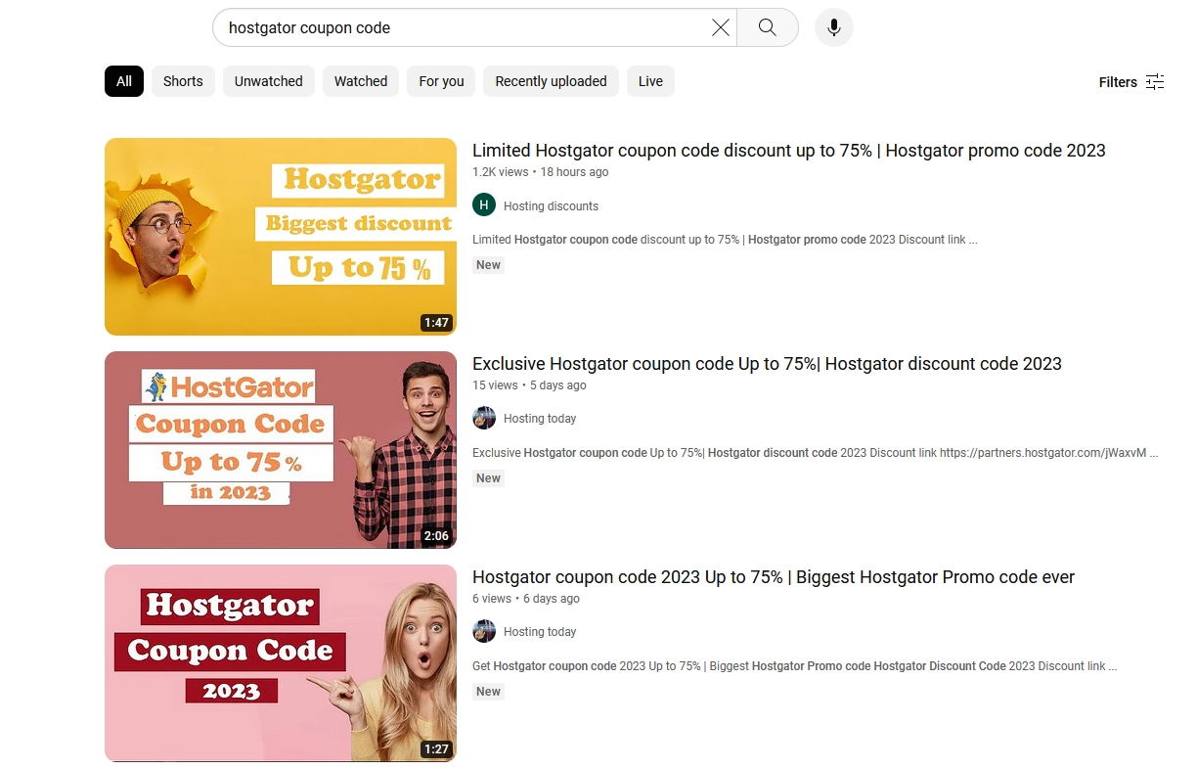Click the 15 views • 5 days ago text
Viewport: 1197px width, 769px height.
tap(529, 385)
